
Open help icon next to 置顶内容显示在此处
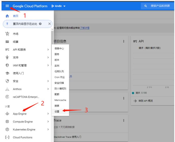[40, 24]
